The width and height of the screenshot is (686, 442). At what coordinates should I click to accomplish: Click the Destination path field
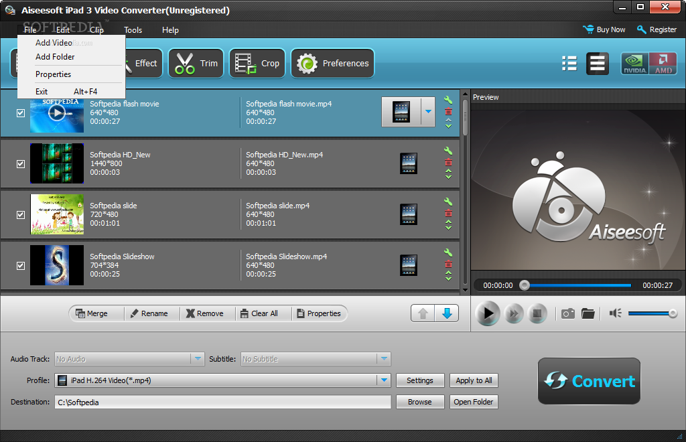tap(222, 402)
